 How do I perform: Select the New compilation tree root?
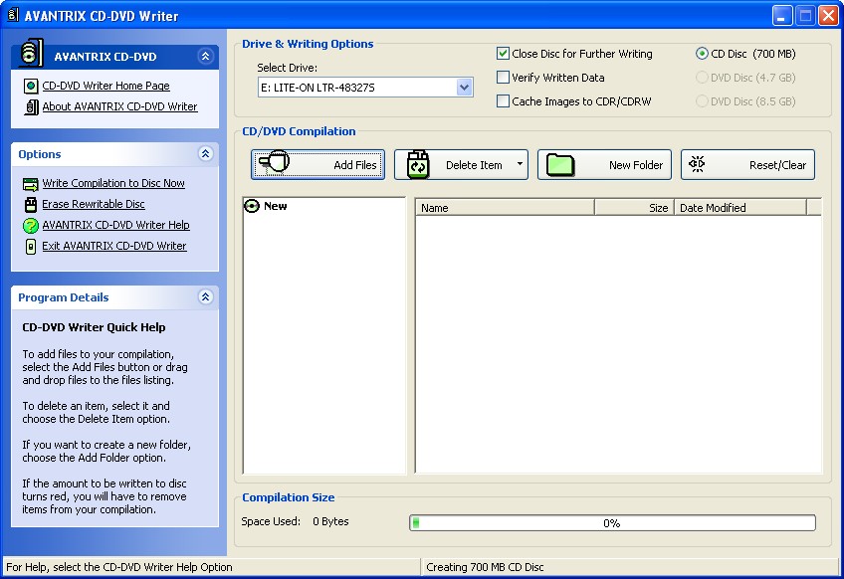pyautogui.click(x=275, y=206)
